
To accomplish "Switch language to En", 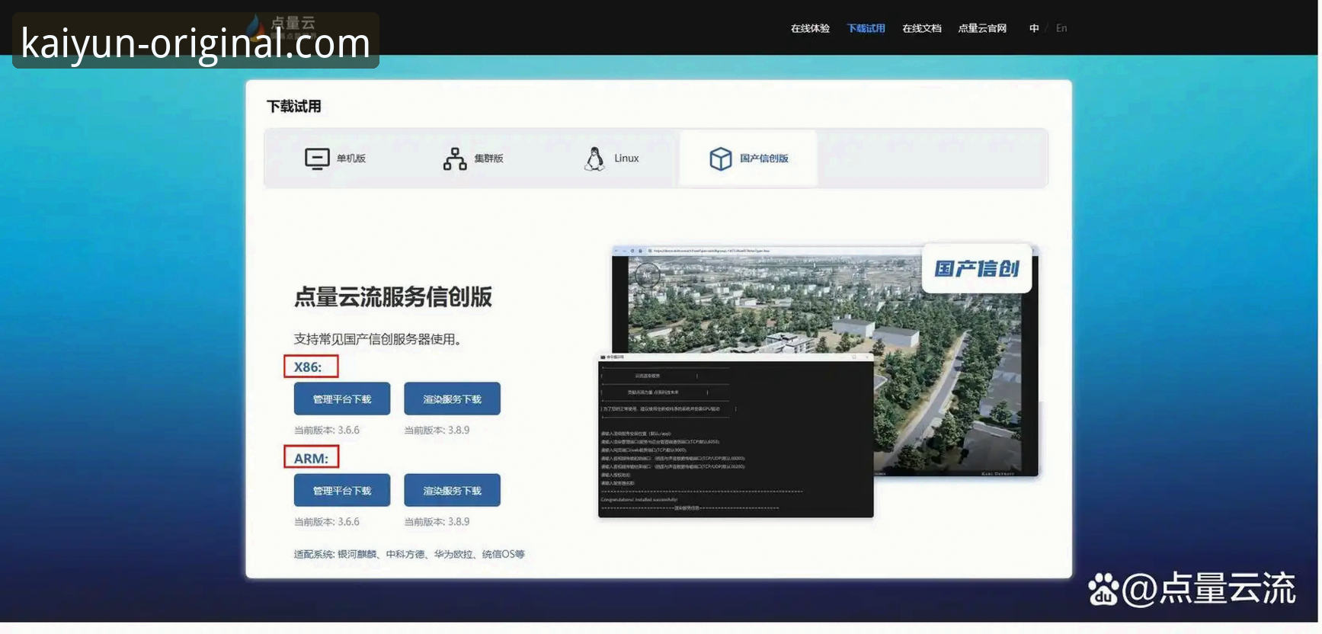I will coord(1061,28).
